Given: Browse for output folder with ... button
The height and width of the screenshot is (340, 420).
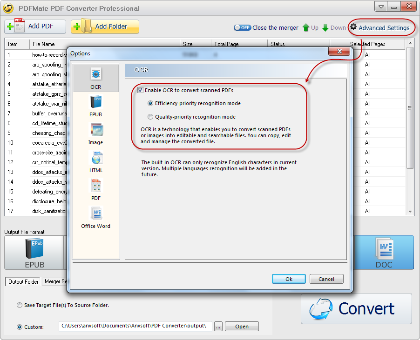Looking at the screenshot, I should point(218,327).
